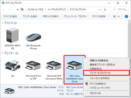Click details pane name NEC Color MultiWriter Class Driver
The image size is (131, 98).
click(37, 87)
